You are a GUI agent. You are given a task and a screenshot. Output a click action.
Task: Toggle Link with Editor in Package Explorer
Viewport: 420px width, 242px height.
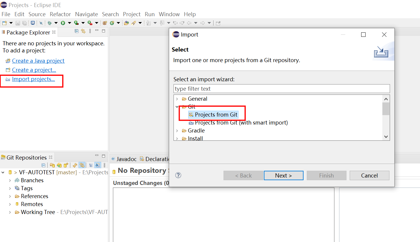(x=83, y=31)
